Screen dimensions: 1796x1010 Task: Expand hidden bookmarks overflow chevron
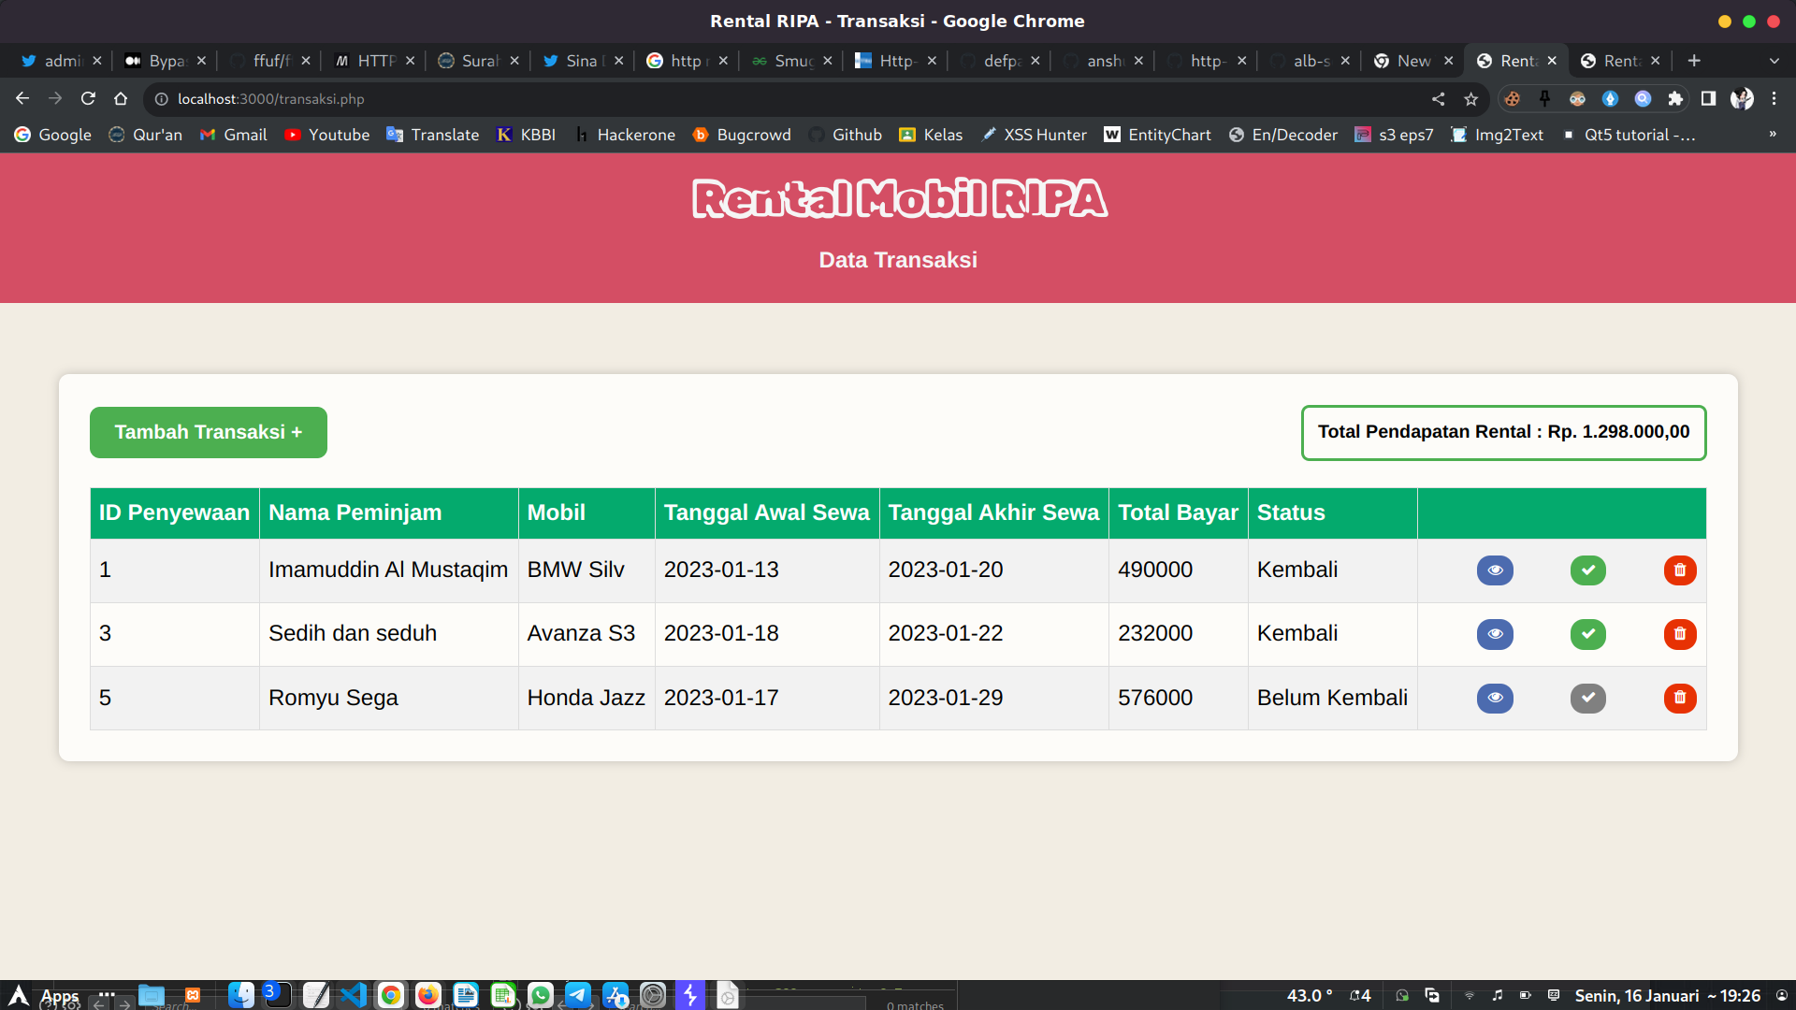coord(1772,135)
